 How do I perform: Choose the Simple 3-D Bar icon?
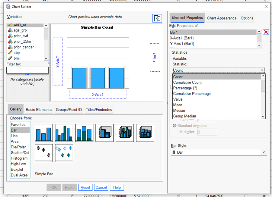point(104,133)
